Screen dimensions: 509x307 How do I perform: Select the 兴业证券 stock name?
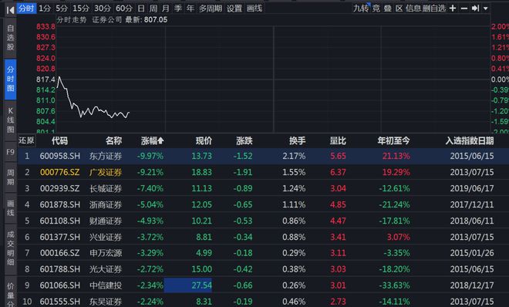tap(106, 238)
